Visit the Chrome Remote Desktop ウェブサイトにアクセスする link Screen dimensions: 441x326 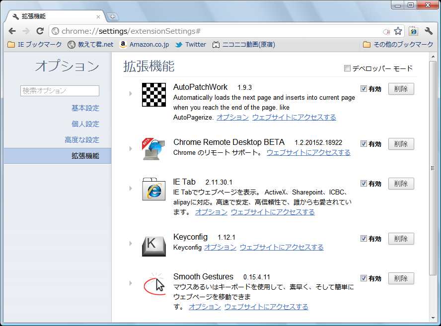coord(308,153)
